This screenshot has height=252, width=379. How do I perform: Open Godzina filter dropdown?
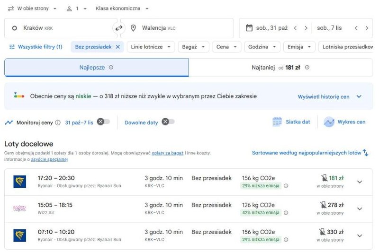262,47
